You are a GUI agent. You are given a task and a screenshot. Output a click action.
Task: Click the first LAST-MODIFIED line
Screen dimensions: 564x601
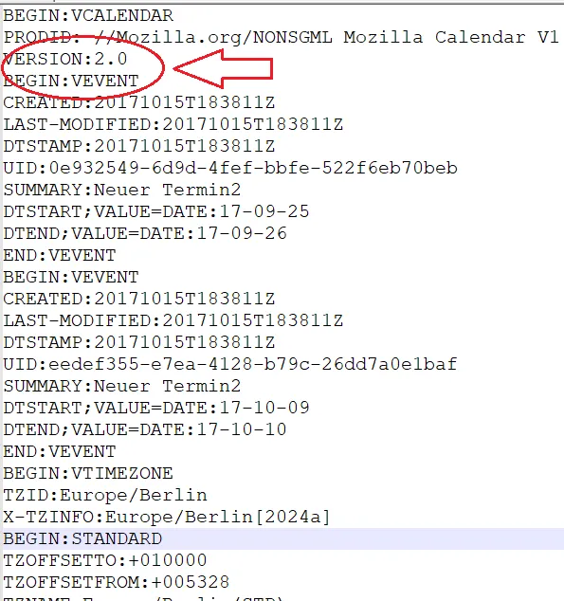click(173, 124)
